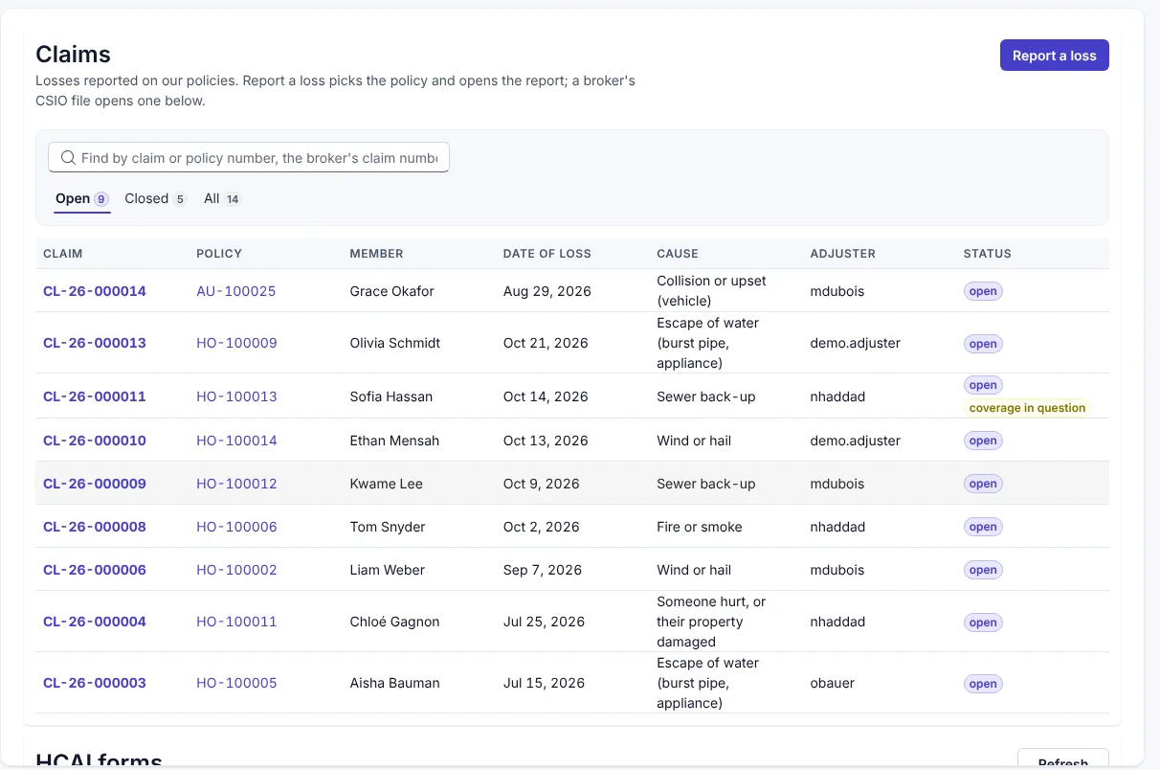The width and height of the screenshot is (1160, 770).
Task: Switch to the Closed tab
Action: (x=155, y=198)
